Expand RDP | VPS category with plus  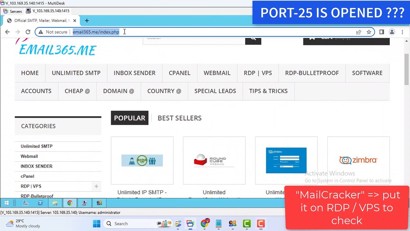point(96,186)
